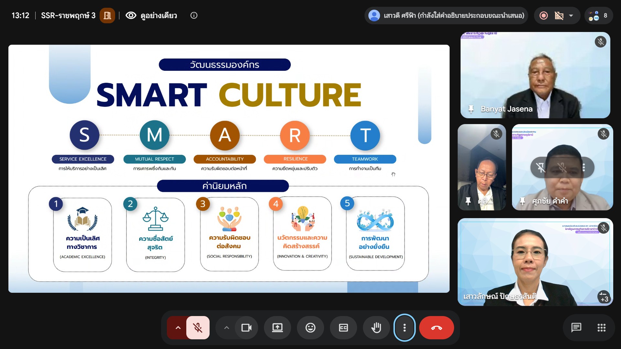
Task: Unpin the ศุภชัย ดำคำ video tile
Action: click(x=540, y=167)
